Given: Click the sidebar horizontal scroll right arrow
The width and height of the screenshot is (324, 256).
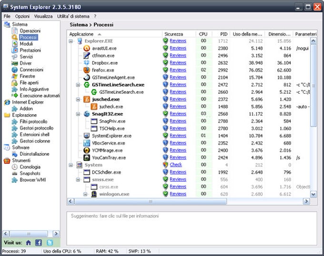Looking at the screenshot, I should (x=56, y=234).
